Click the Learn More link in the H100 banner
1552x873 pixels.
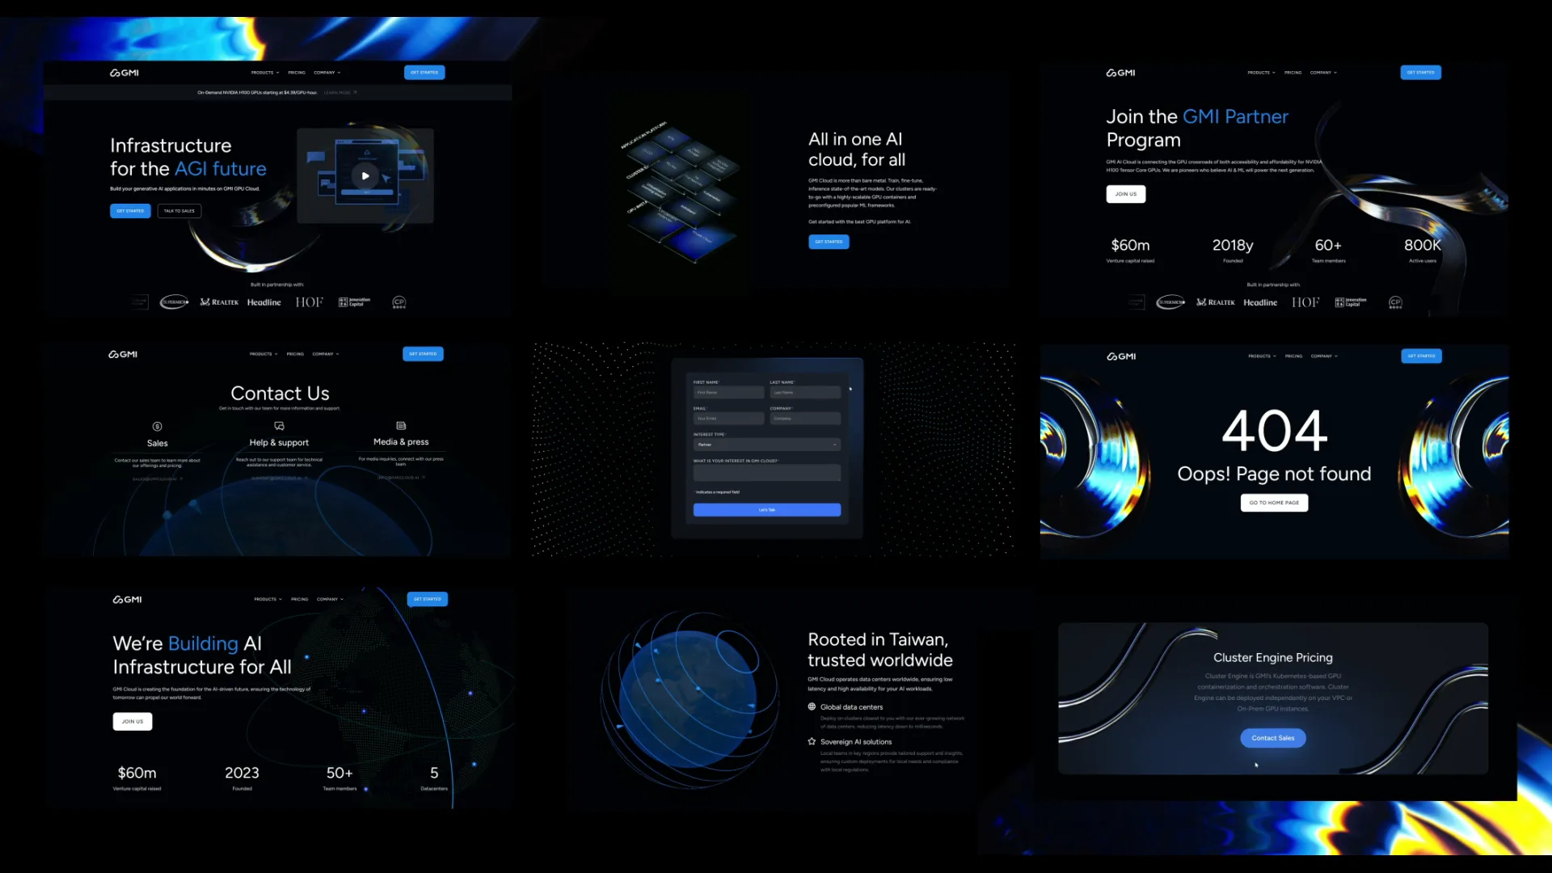(x=340, y=93)
